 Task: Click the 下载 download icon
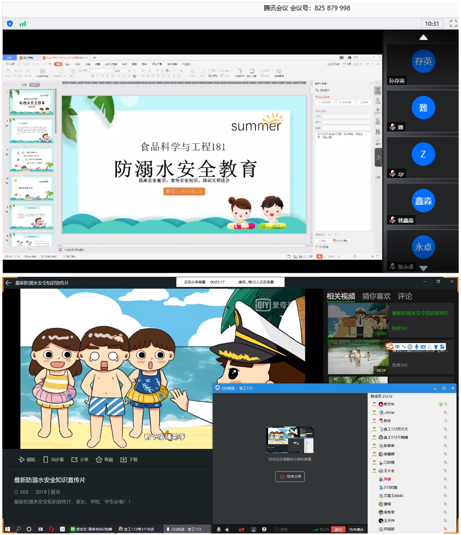click(x=124, y=459)
